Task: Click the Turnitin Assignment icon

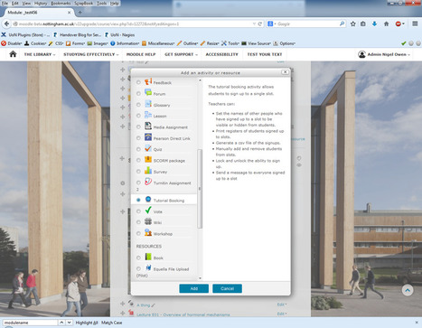Action: (x=148, y=182)
